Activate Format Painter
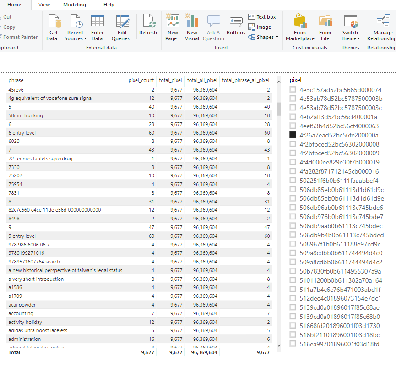The height and width of the screenshot is (367, 396). 19,37
